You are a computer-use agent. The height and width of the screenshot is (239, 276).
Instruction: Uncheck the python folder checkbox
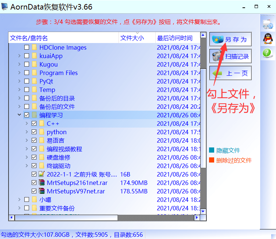(x=34, y=132)
